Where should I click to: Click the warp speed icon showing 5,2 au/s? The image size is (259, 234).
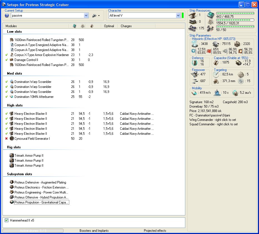(x=235, y=93)
